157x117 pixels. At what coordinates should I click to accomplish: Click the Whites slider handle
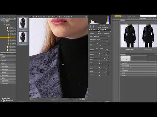(100, 61)
